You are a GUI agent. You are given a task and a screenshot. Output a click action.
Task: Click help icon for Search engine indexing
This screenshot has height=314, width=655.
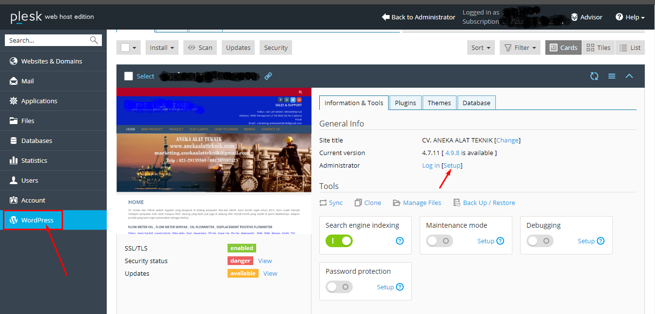[400, 241]
